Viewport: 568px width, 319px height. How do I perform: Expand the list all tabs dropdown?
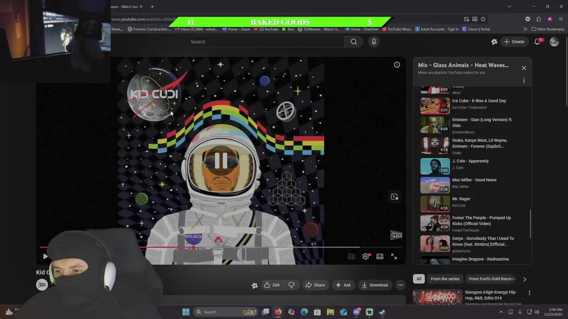coord(509,7)
